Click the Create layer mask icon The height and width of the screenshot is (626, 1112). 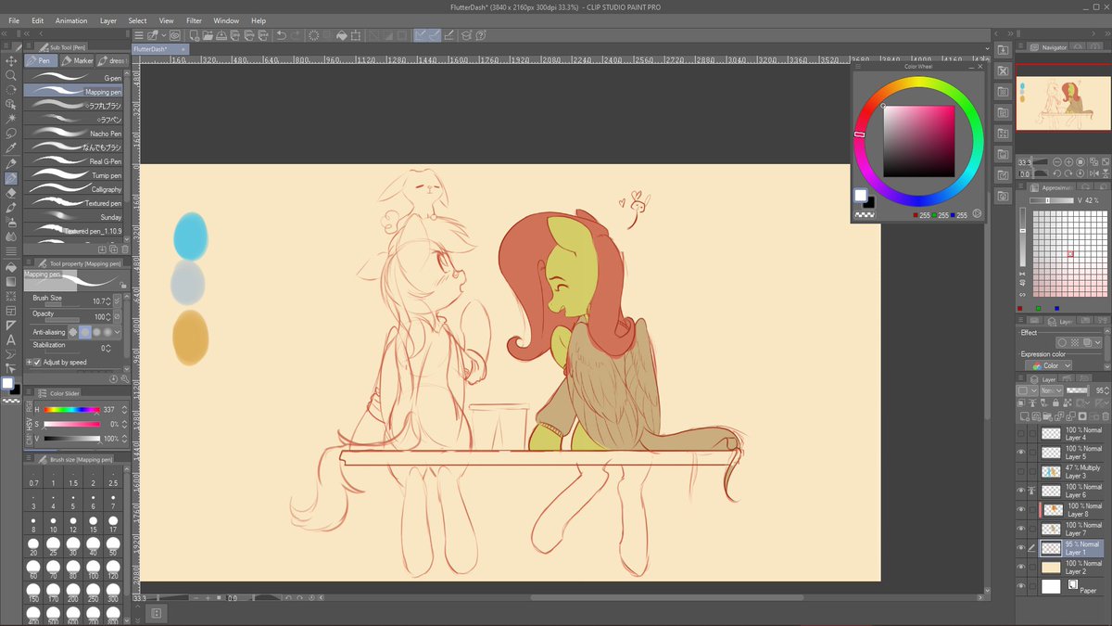(x=1080, y=416)
